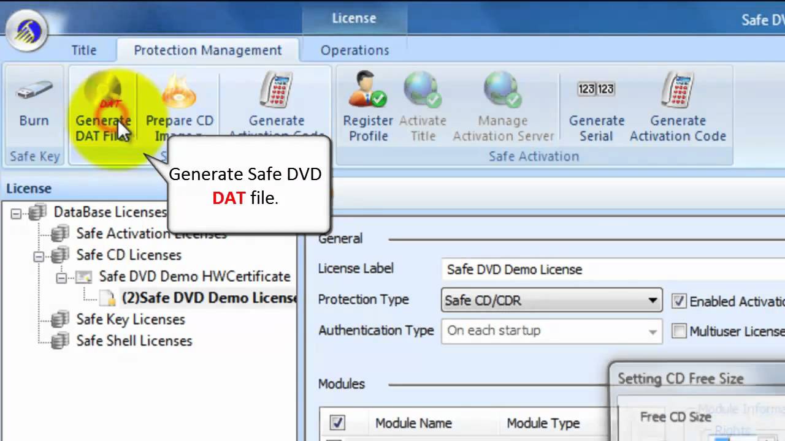The width and height of the screenshot is (785, 441).
Task: Toggle the Multiuser License checkbox
Action: 679,331
